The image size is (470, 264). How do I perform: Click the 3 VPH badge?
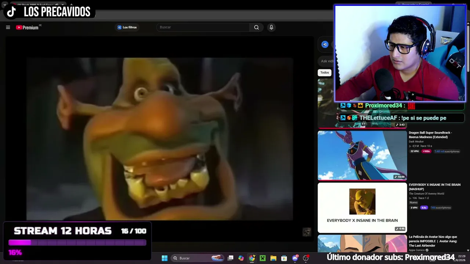pyautogui.click(x=414, y=208)
